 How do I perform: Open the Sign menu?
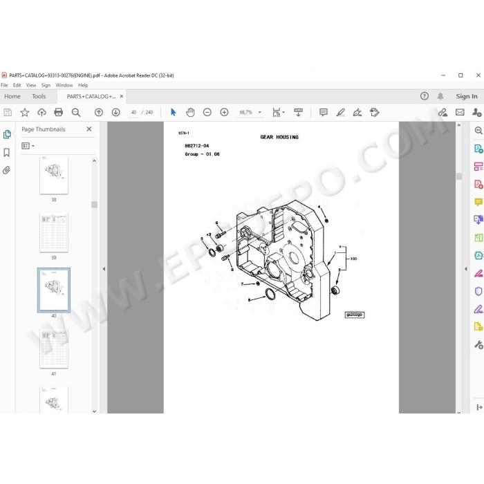pos(46,85)
